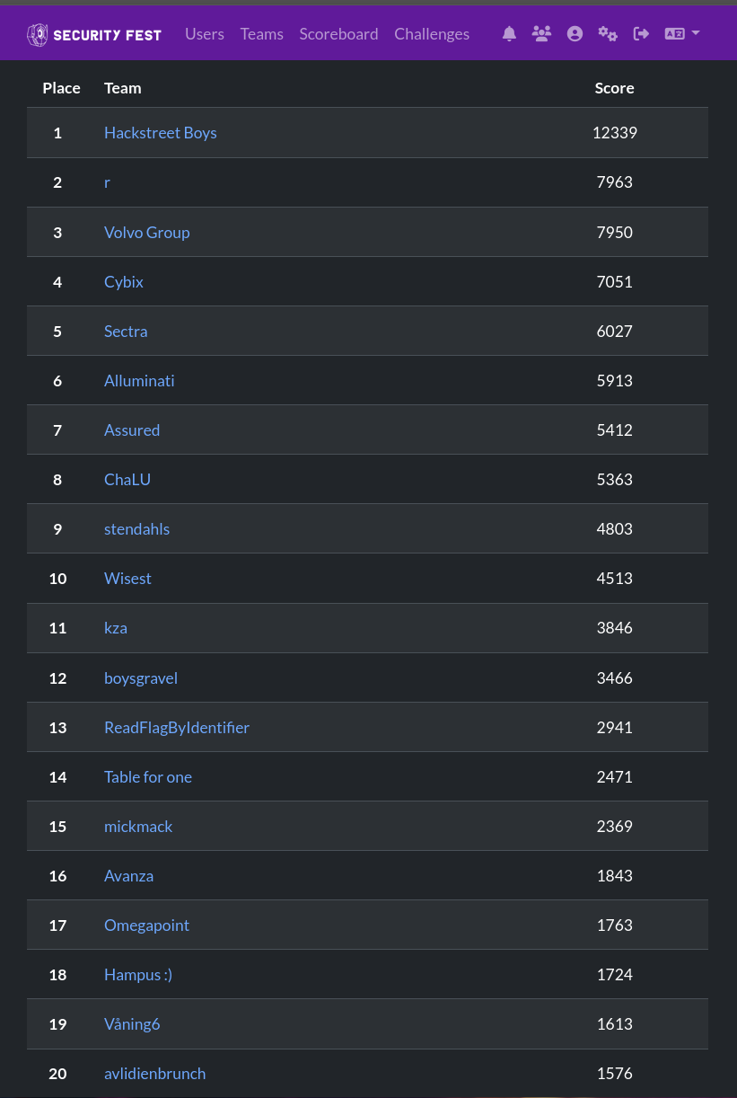Click the logout arrow icon

pyautogui.click(x=641, y=34)
